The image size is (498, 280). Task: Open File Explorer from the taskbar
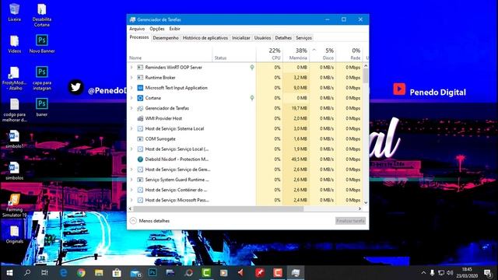(99, 273)
